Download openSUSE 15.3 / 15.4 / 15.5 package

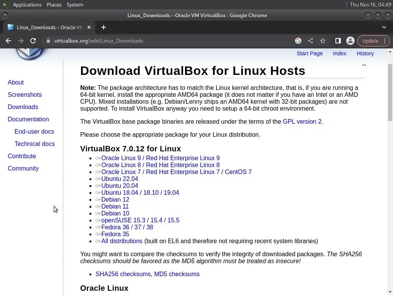click(x=140, y=220)
